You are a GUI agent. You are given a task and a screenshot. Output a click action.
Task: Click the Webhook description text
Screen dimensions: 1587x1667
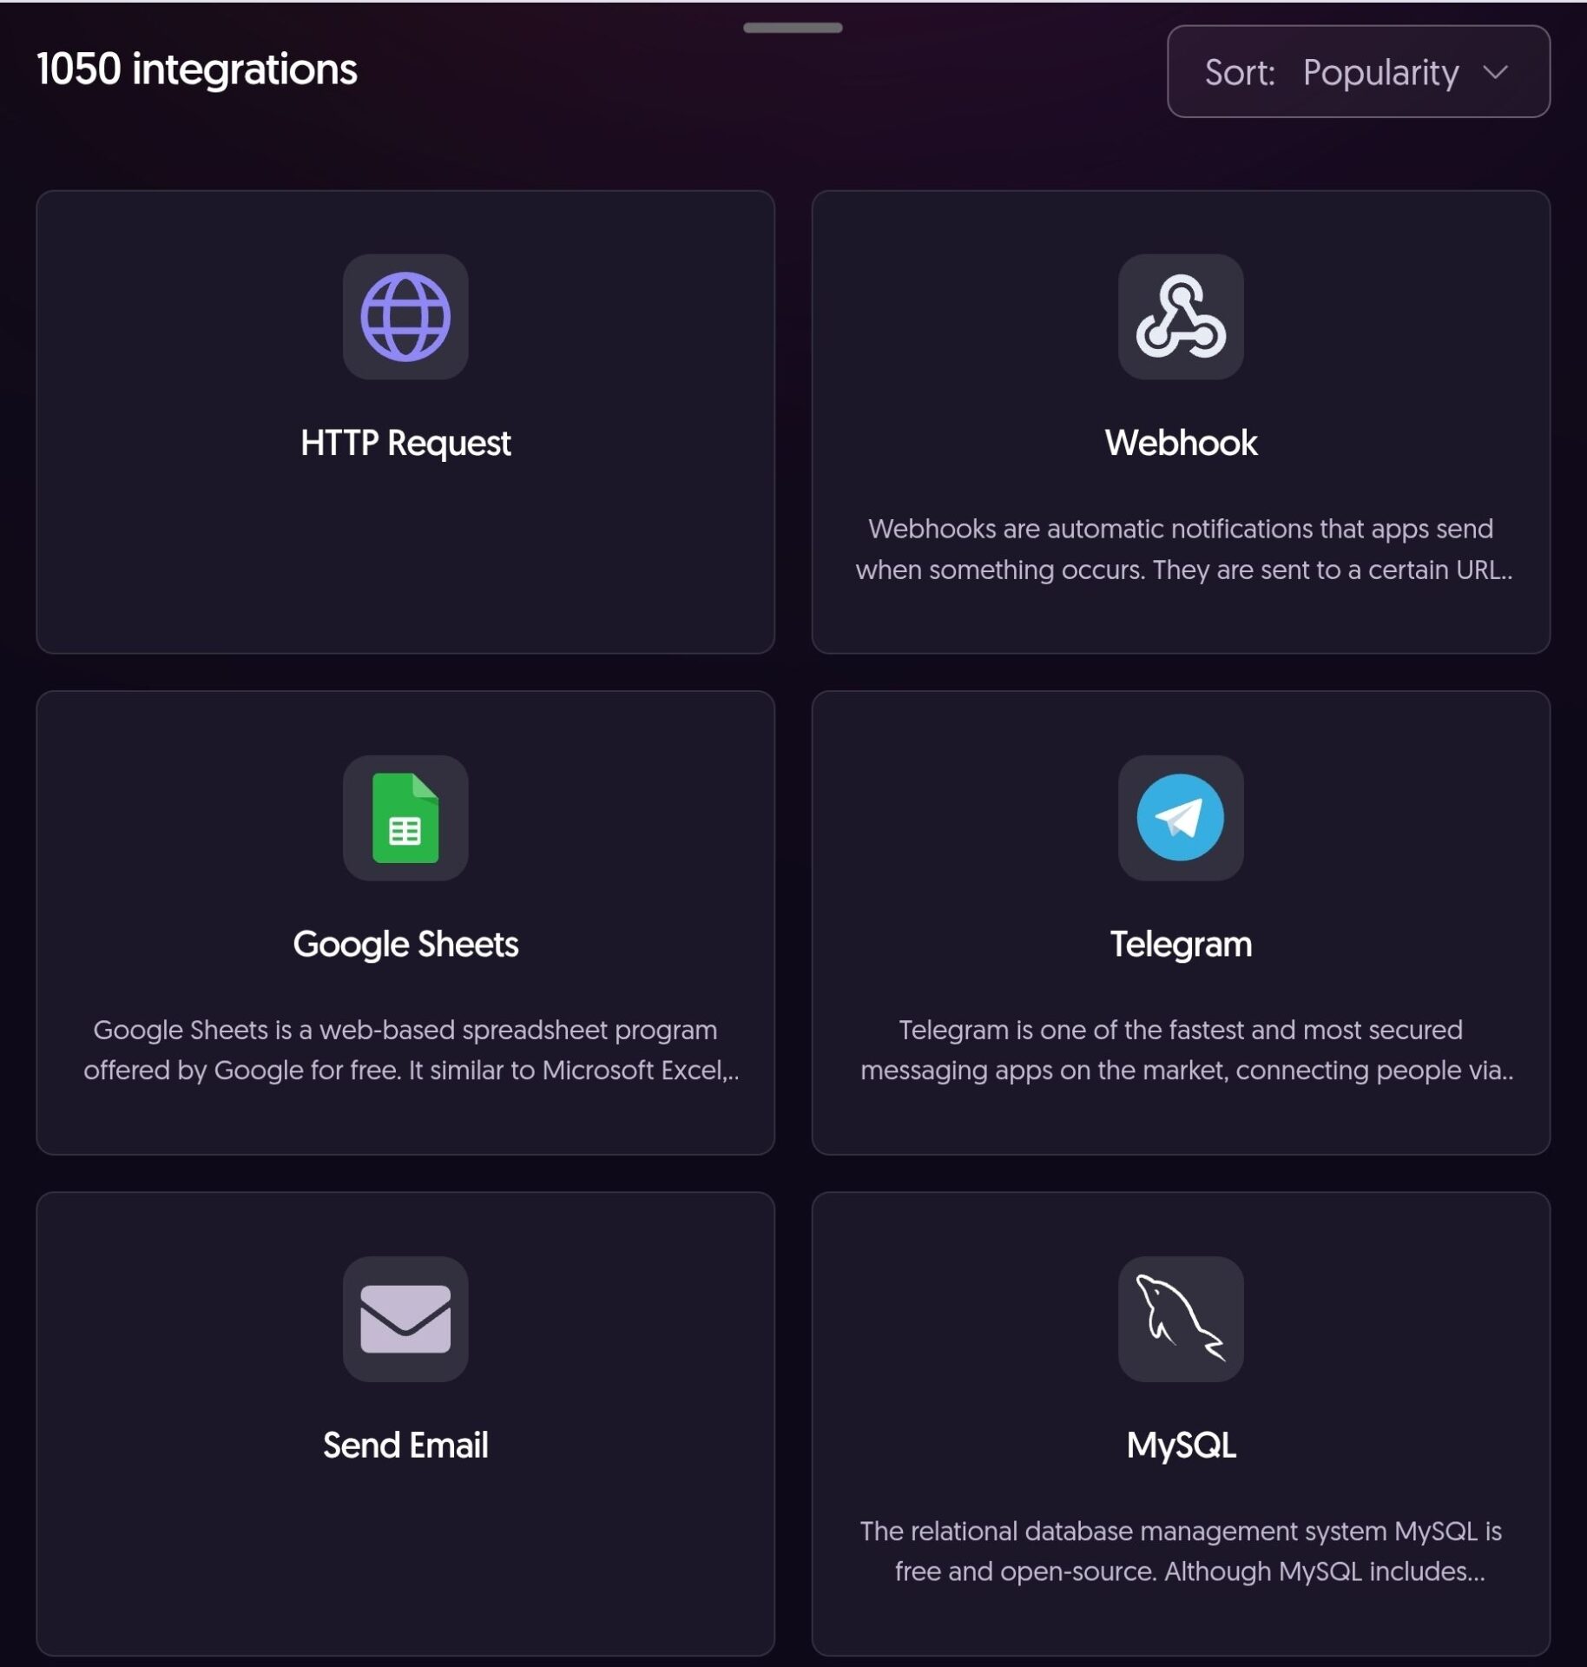pos(1183,549)
